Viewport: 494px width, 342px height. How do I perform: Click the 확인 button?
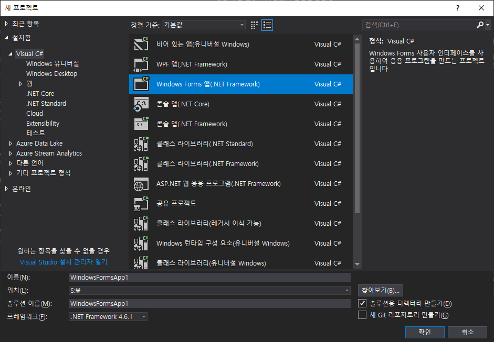coord(425,332)
